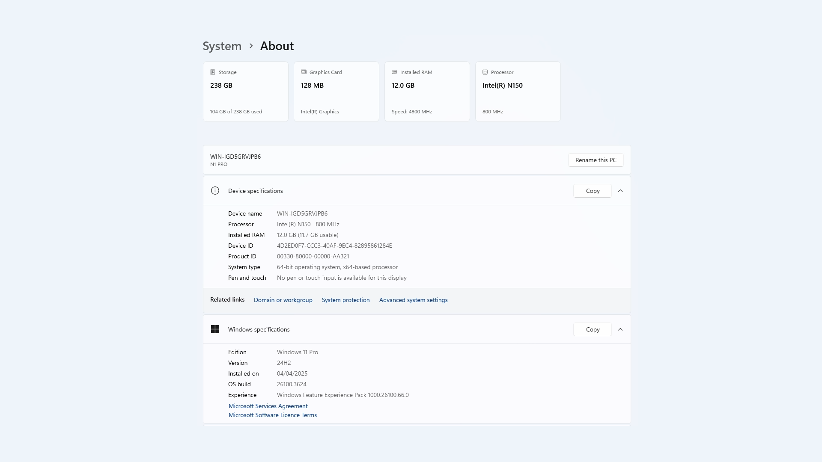Viewport: 822px width, 462px height.
Task: Click the Version value 24H2
Action: 284,363
